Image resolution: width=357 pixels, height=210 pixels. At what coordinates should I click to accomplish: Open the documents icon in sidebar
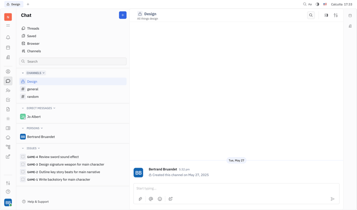tap(8, 109)
